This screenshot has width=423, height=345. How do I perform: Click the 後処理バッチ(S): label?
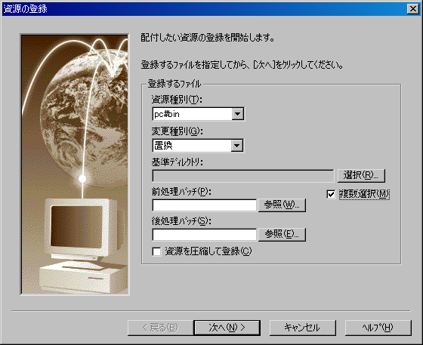click(181, 221)
